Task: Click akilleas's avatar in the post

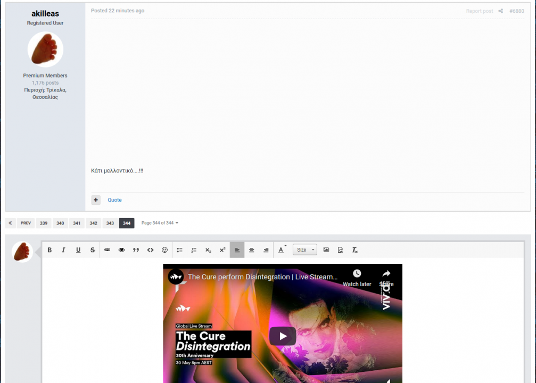Action: (45, 49)
